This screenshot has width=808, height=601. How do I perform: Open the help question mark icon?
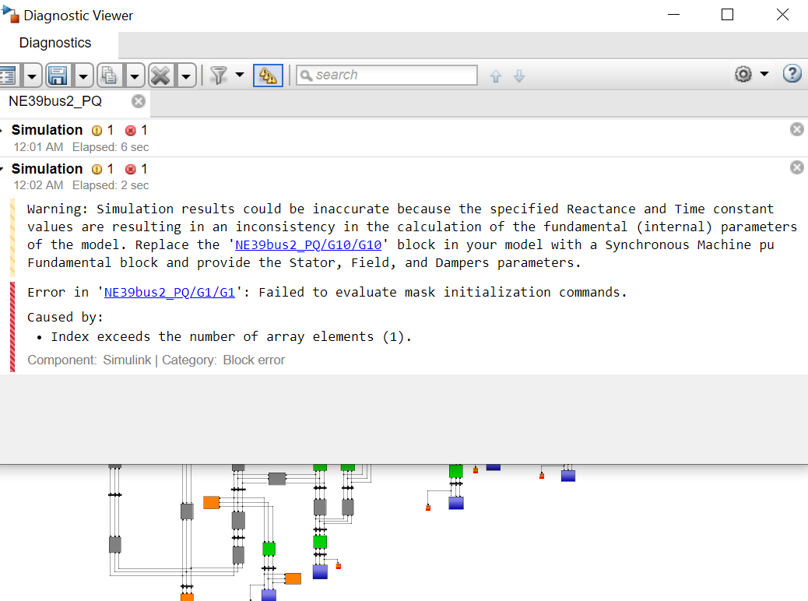coord(792,74)
